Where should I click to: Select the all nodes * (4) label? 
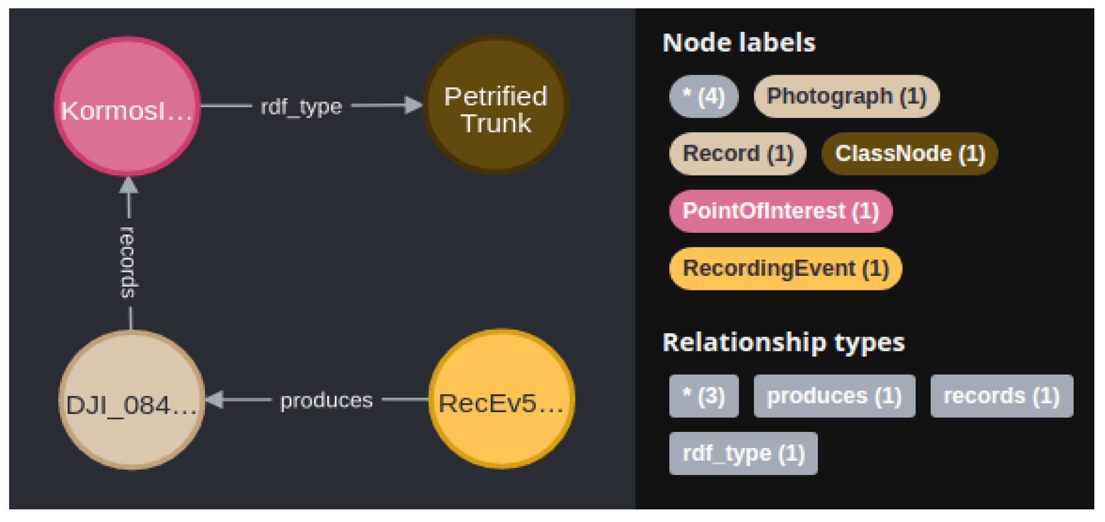pyautogui.click(x=703, y=96)
